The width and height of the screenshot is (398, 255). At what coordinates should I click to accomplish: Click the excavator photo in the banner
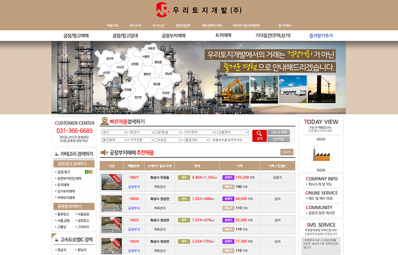[235, 90]
